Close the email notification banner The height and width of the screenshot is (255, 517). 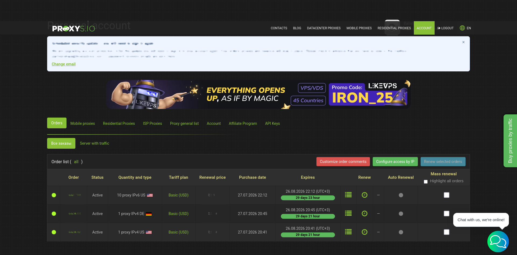[x=463, y=42]
